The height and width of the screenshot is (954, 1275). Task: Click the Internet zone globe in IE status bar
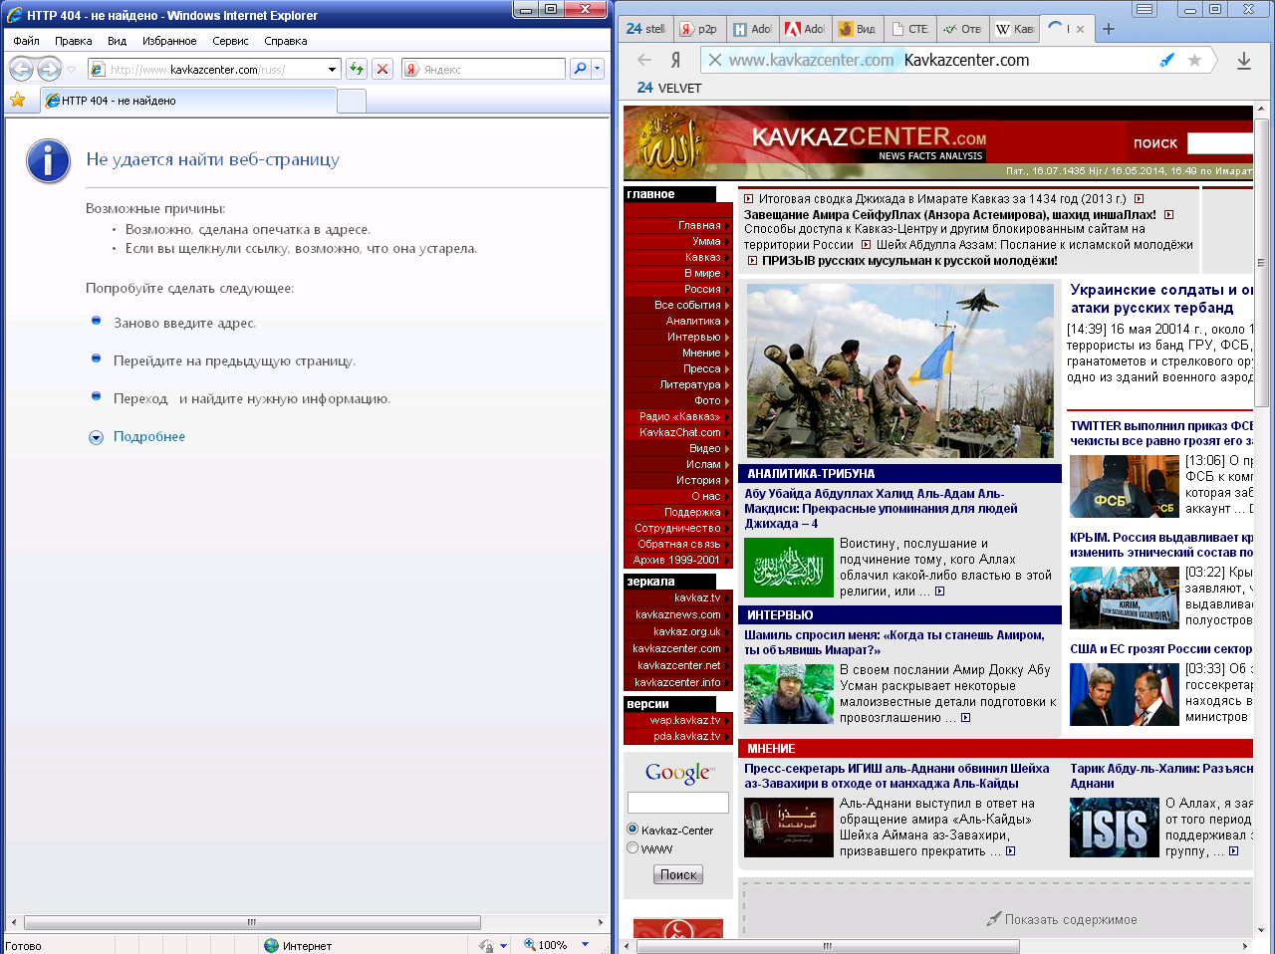click(271, 945)
